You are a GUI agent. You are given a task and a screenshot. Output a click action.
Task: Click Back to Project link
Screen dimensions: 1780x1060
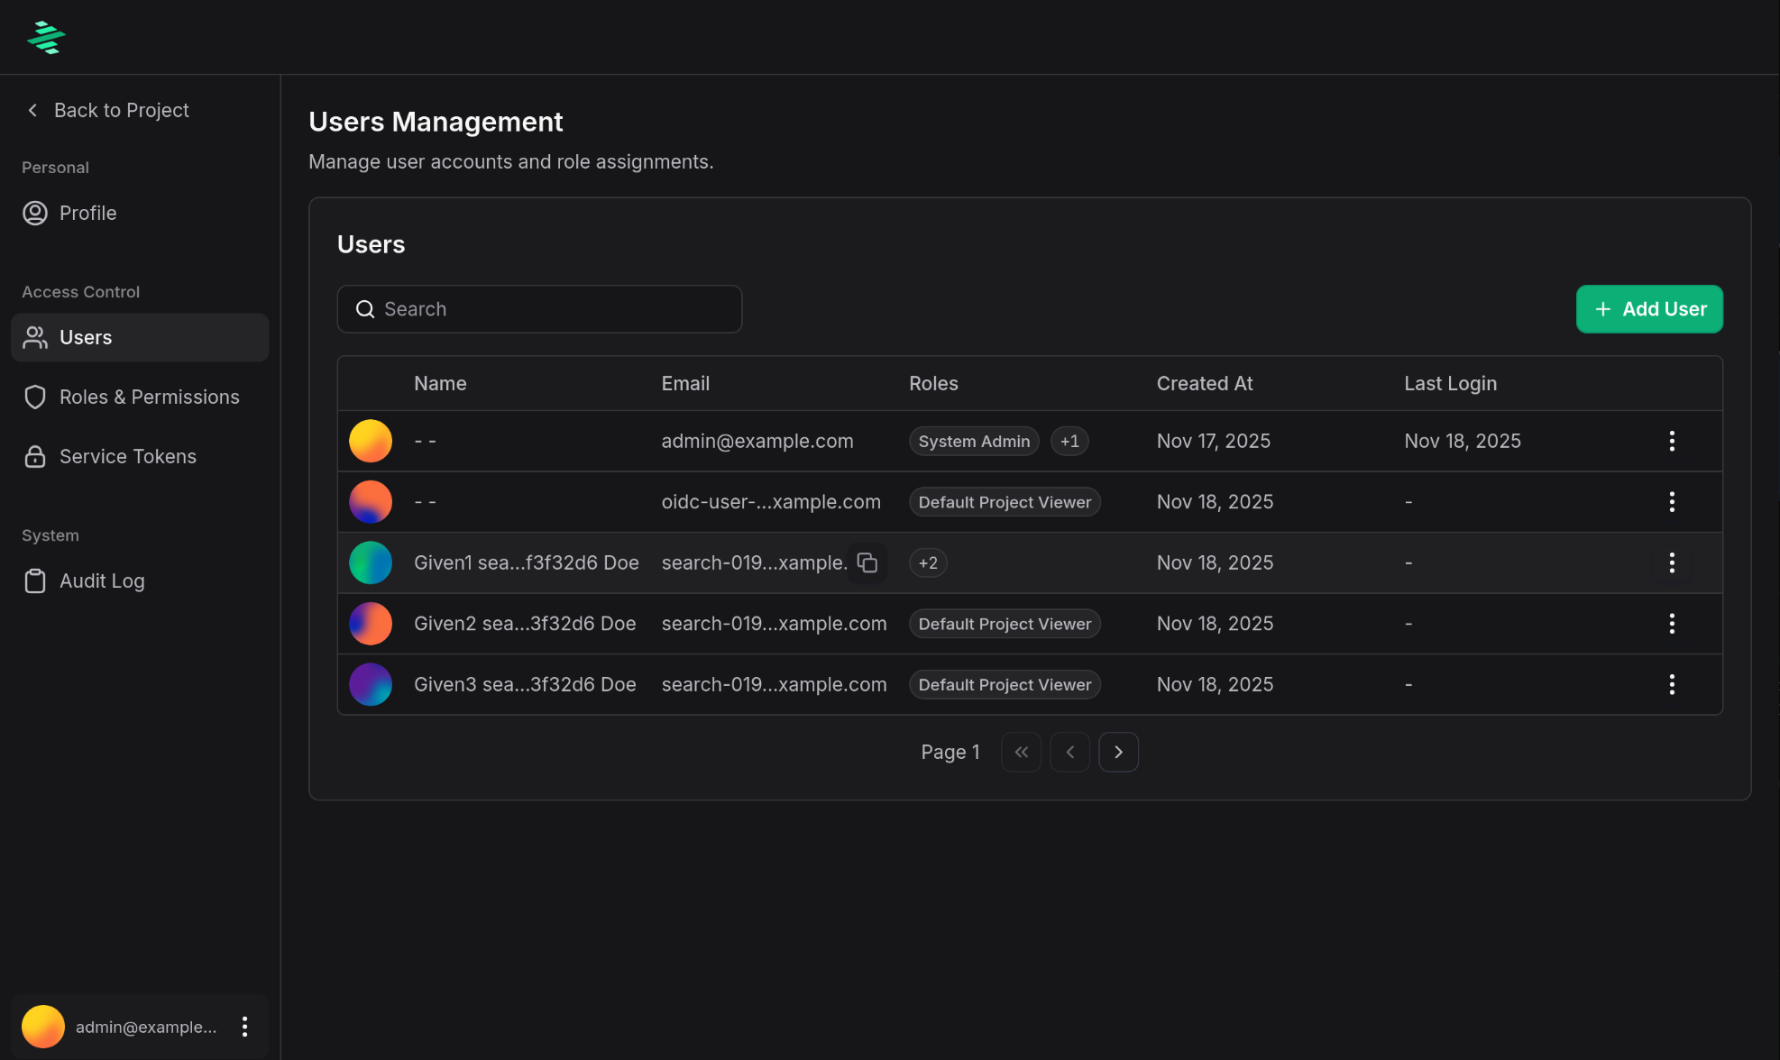(x=106, y=110)
